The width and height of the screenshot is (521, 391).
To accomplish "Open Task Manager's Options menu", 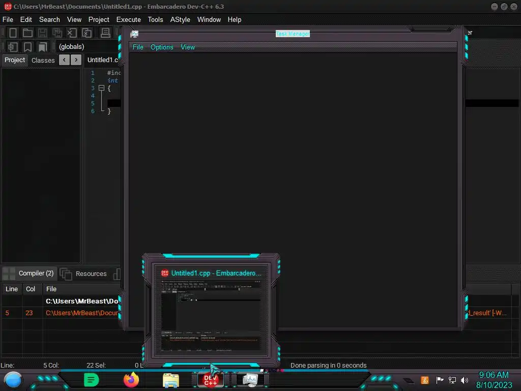I will [x=162, y=47].
